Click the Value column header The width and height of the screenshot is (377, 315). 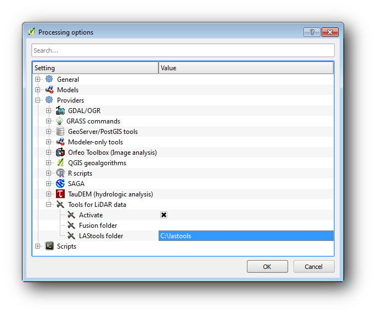pyautogui.click(x=246, y=68)
